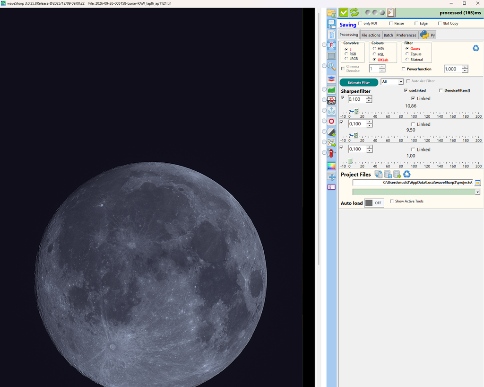Click the Saving label link
This screenshot has height=387, width=484.
pyautogui.click(x=348, y=25)
